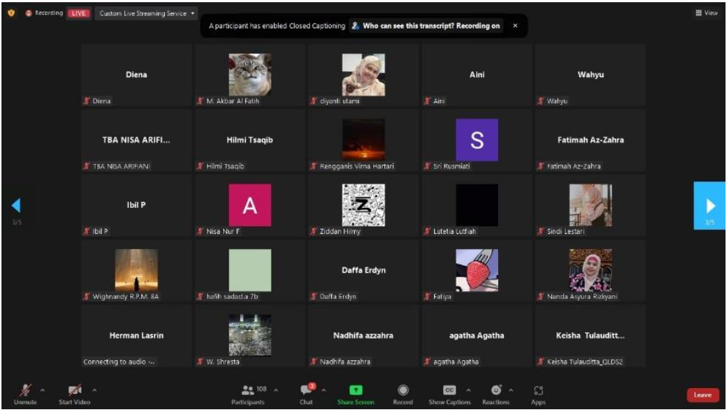This screenshot has height=410, width=727.
Task: Unmute the microphone
Action: [25, 390]
